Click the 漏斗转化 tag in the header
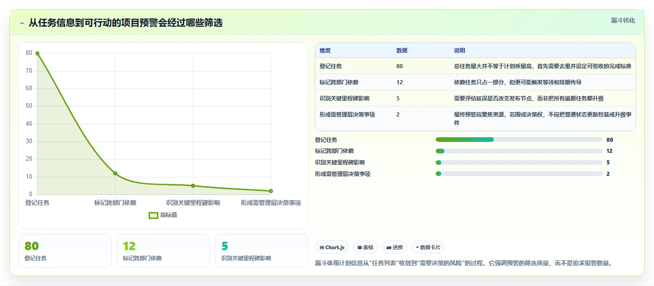Viewport: 654px width, 286px height. pyautogui.click(x=623, y=20)
